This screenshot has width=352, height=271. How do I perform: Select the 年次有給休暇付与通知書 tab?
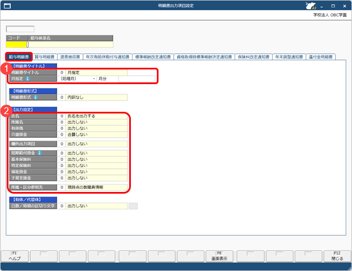(x=107, y=57)
